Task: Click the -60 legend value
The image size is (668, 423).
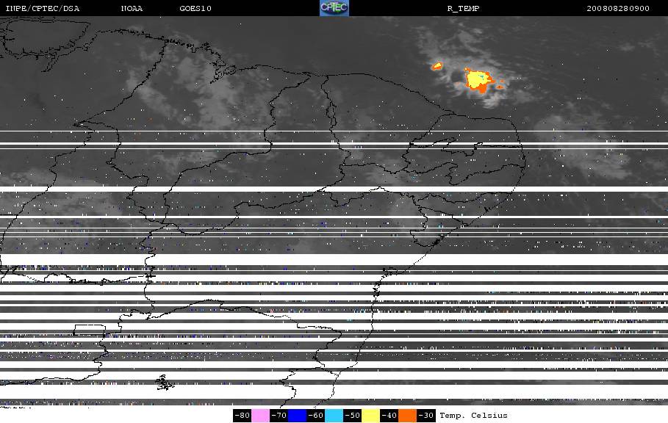Action: 316,416
